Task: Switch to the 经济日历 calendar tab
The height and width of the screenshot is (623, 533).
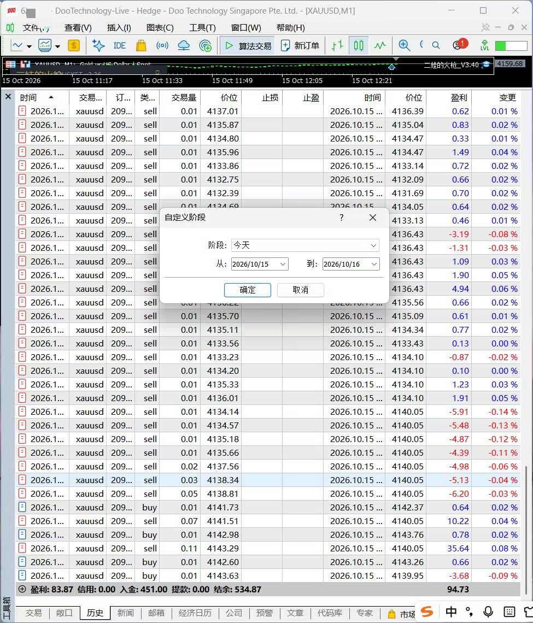Action: (x=195, y=613)
